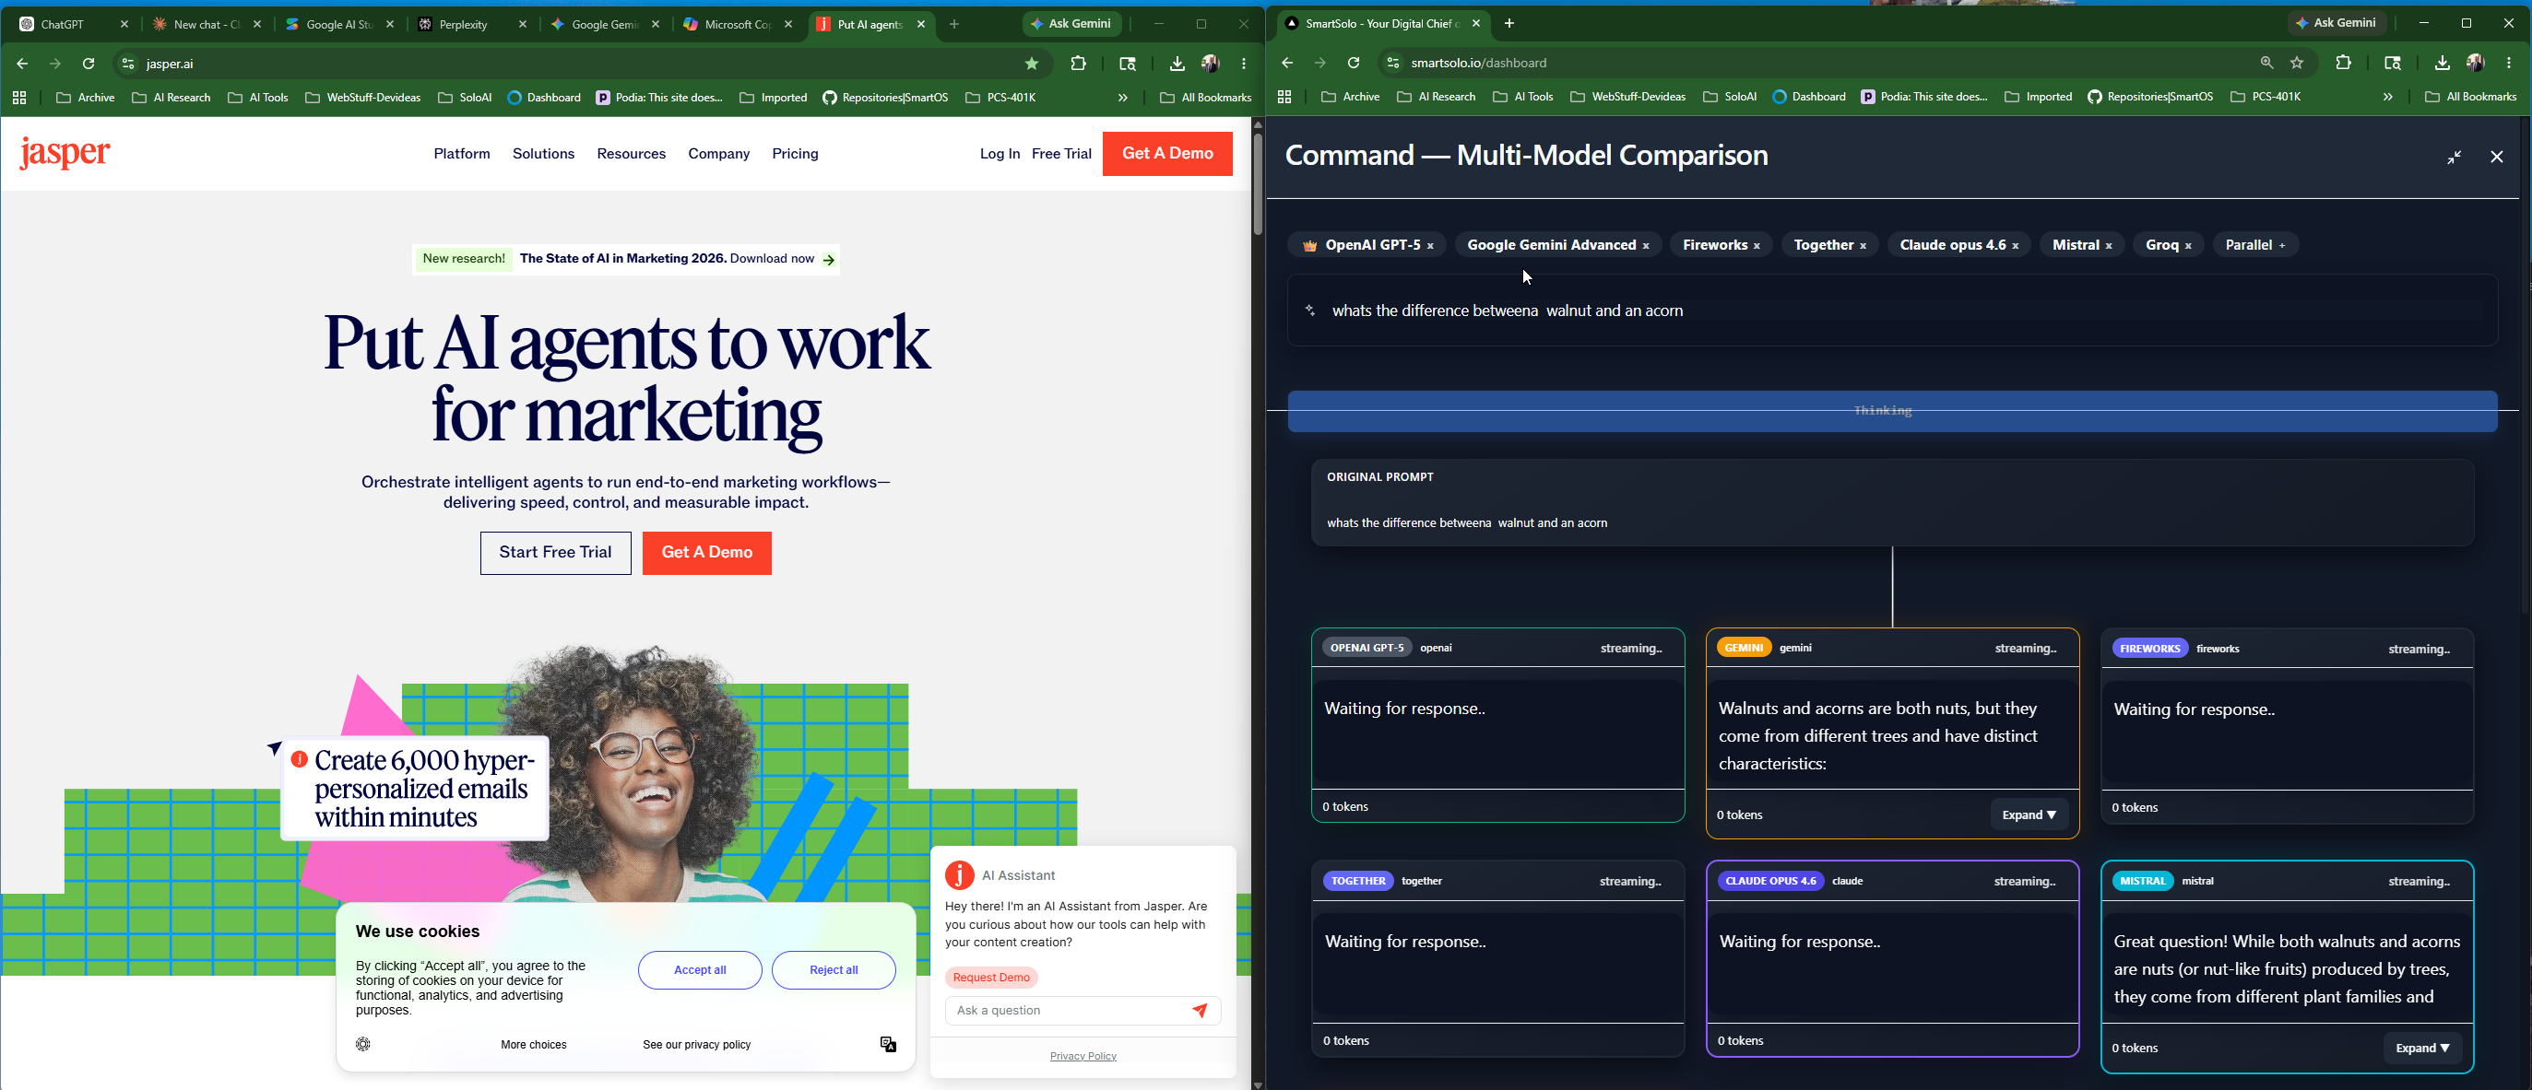2532x1090 pixels.
Task: Remove the Together model chip
Action: pos(1863,245)
